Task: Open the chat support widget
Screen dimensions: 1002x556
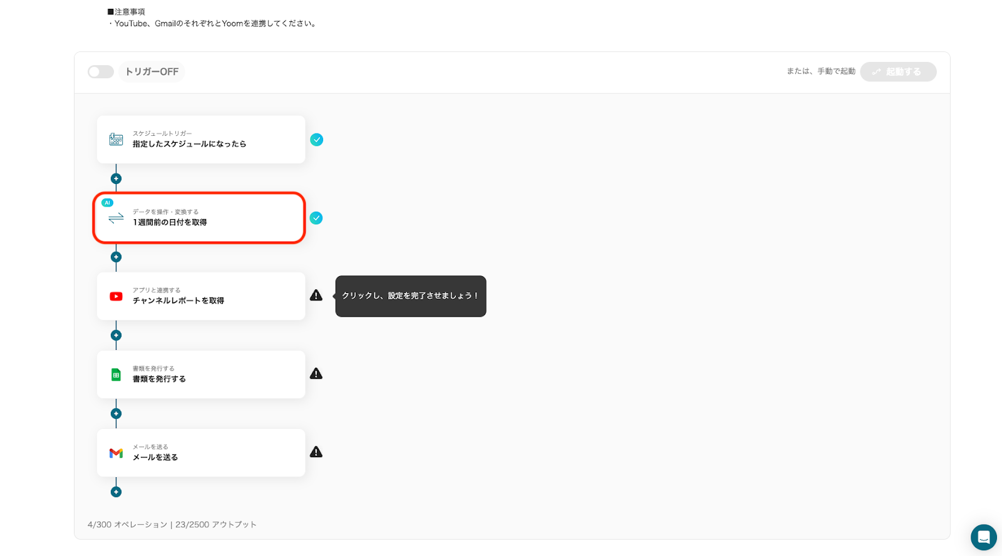Action: (x=984, y=537)
